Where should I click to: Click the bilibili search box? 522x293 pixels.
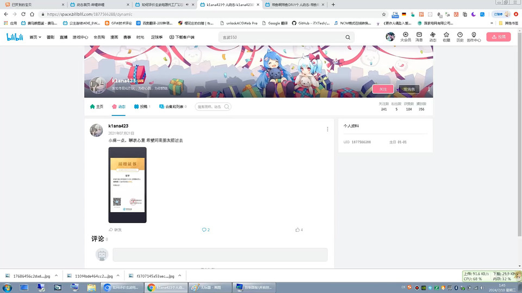click(x=281, y=37)
